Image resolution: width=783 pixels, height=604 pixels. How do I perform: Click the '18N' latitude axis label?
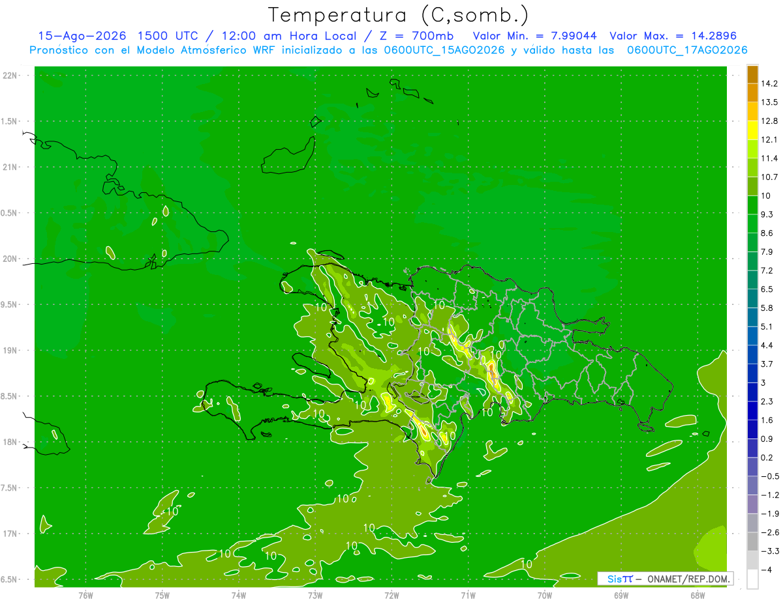click(10, 442)
